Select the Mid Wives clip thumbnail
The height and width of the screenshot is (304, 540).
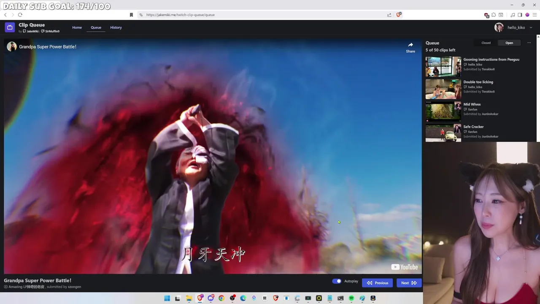coord(443,111)
